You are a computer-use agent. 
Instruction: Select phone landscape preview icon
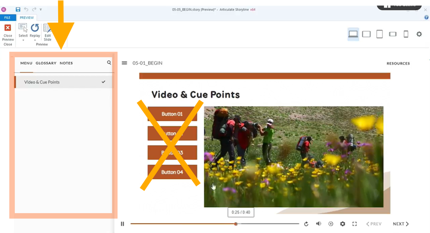[x=393, y=34]
